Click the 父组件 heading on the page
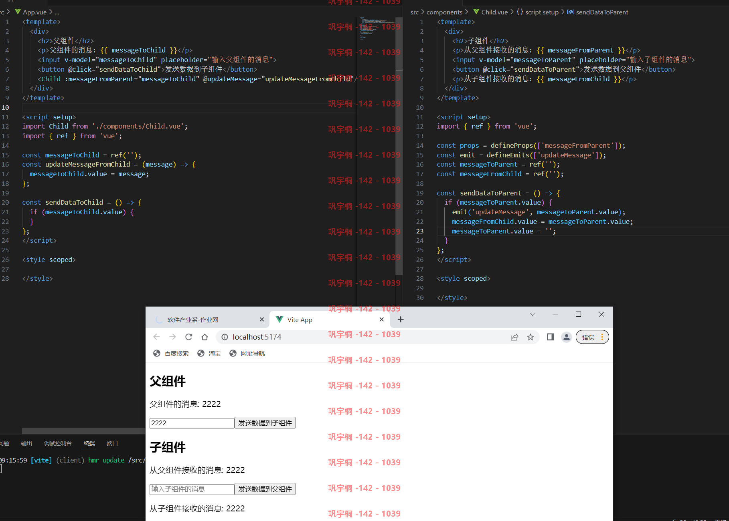The image size is (729, 521). pos(168,381)
